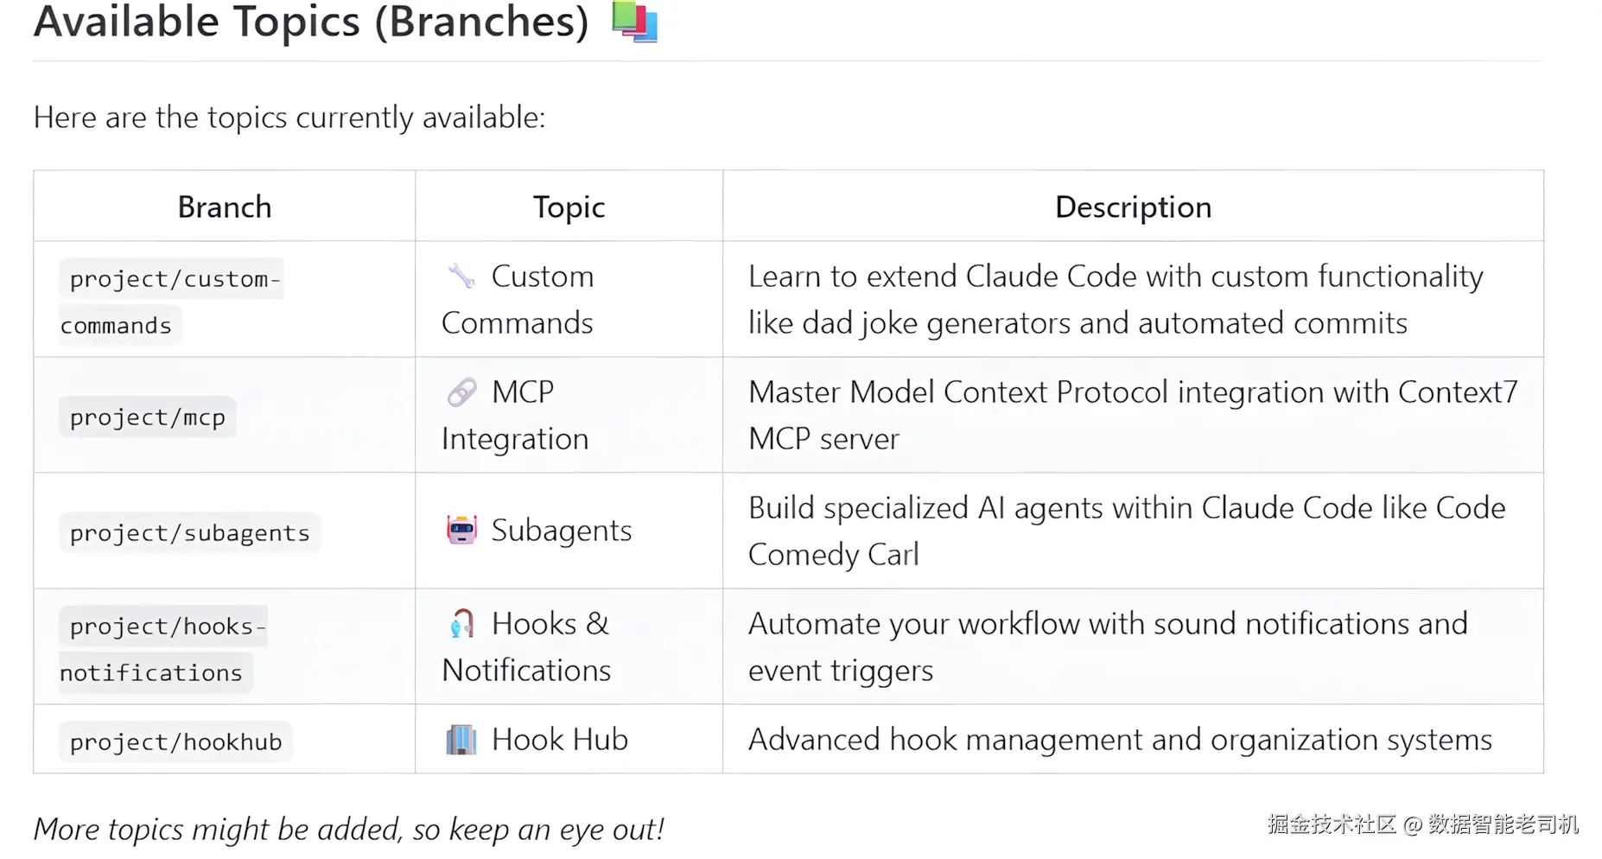Click the Subagents topic name

tap(562, 531)
